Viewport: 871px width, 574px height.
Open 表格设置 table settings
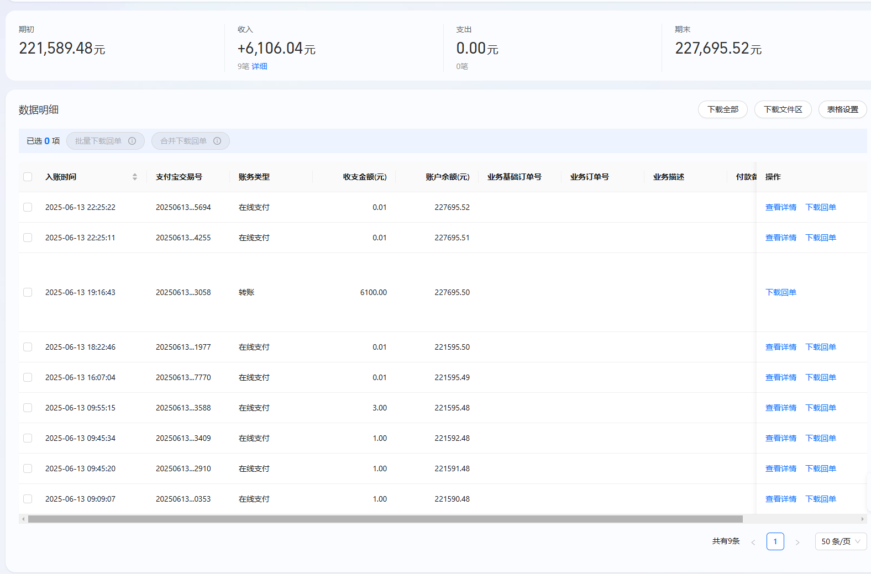[842, 109]
